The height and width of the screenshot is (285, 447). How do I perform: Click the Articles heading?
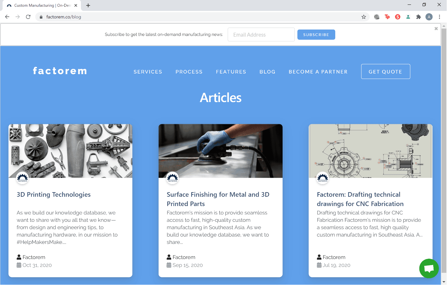pyautogui.click(x=221, y=98)
